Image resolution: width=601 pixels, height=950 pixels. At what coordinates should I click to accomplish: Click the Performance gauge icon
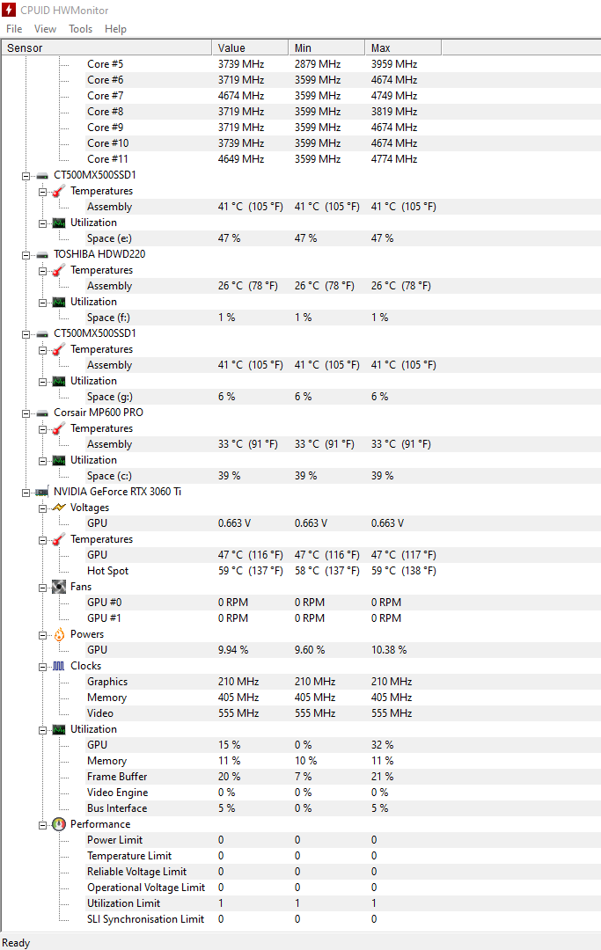coord(59,824)
